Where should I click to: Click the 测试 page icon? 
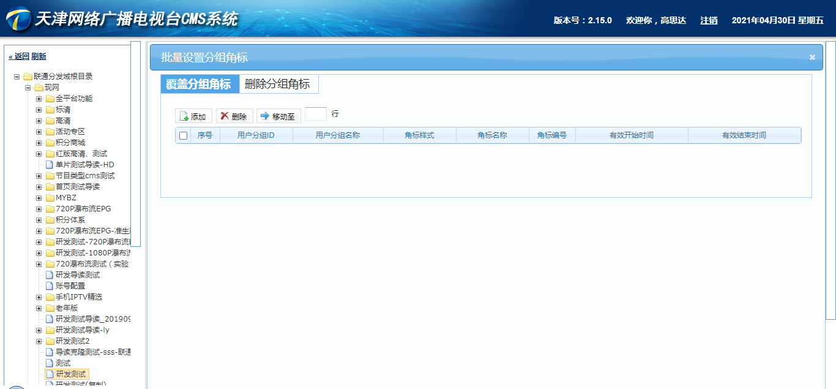pyautogui.click(x=50, y=363)
